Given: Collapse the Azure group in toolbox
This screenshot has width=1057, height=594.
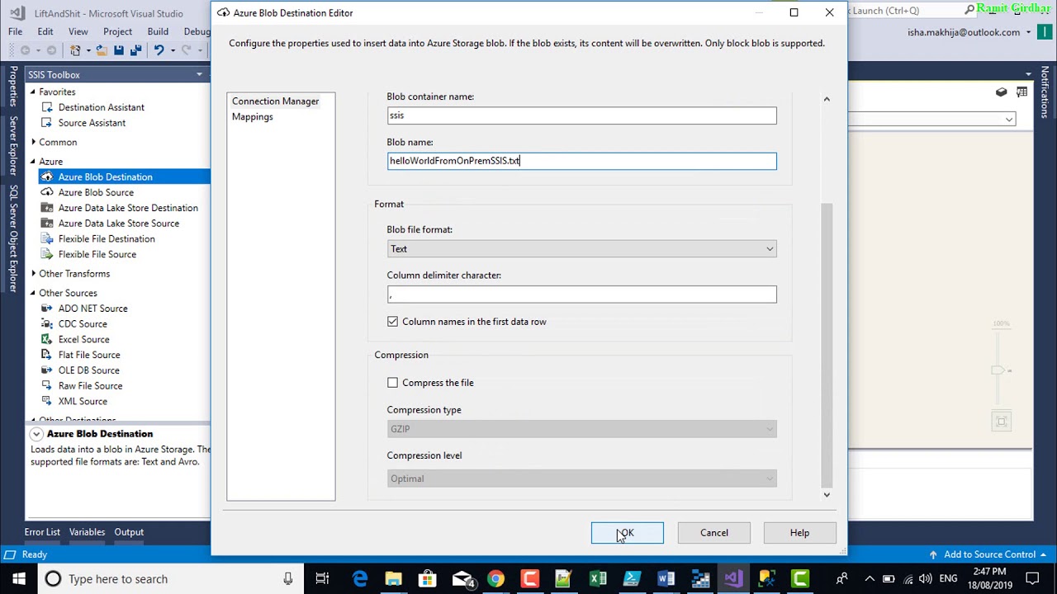Looking at the screenshot, I should click(x=33, y=161).
